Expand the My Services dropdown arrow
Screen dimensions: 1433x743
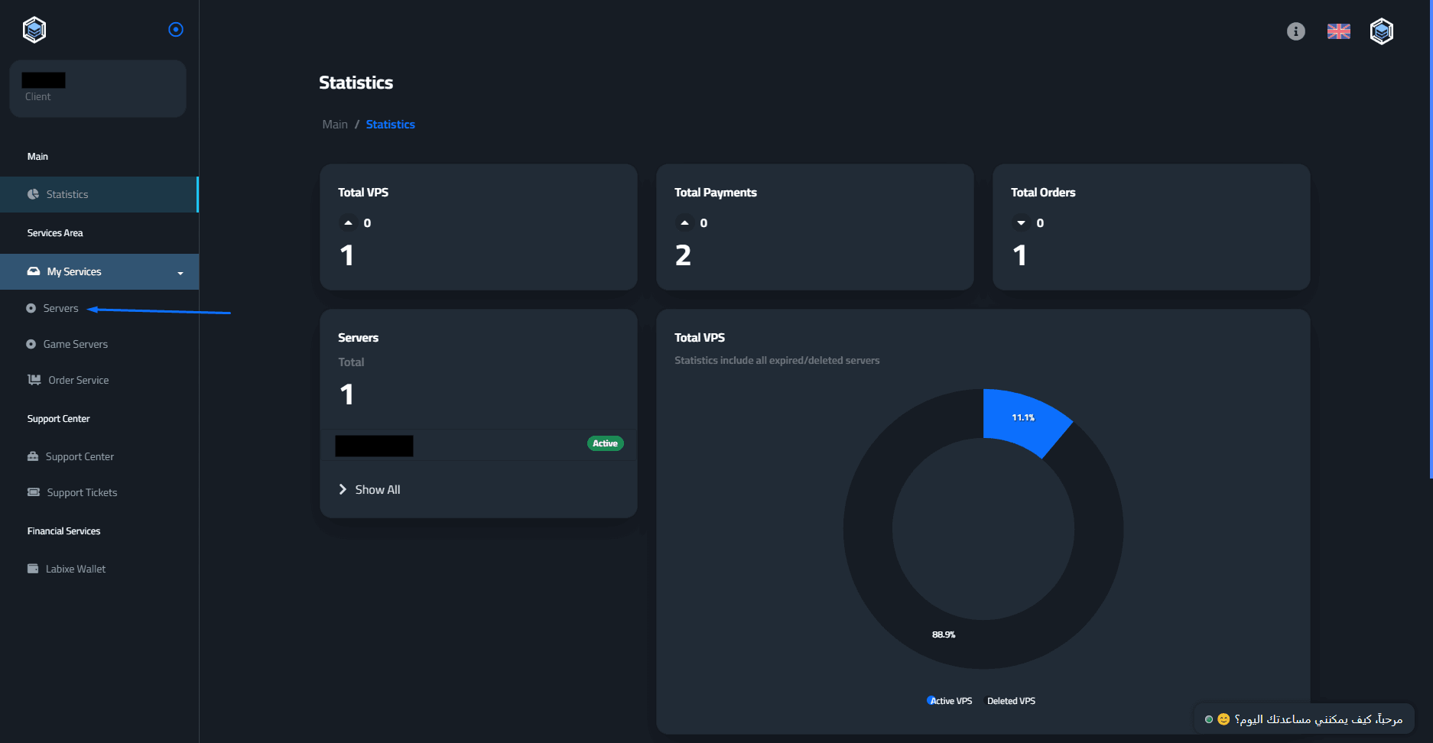180,273
